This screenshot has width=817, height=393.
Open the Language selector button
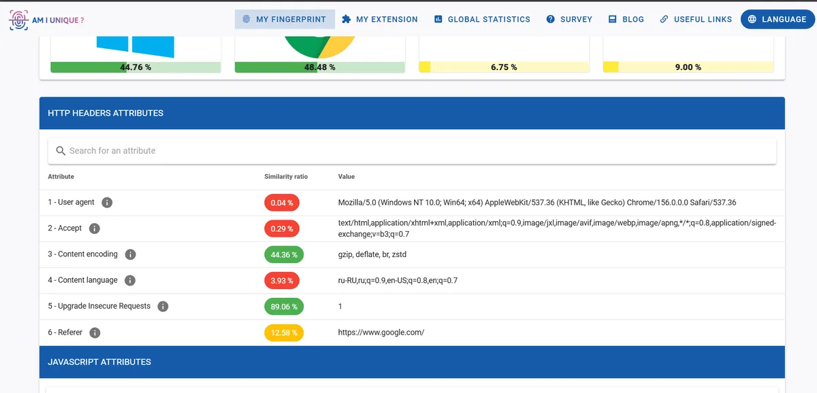[777, 19]
